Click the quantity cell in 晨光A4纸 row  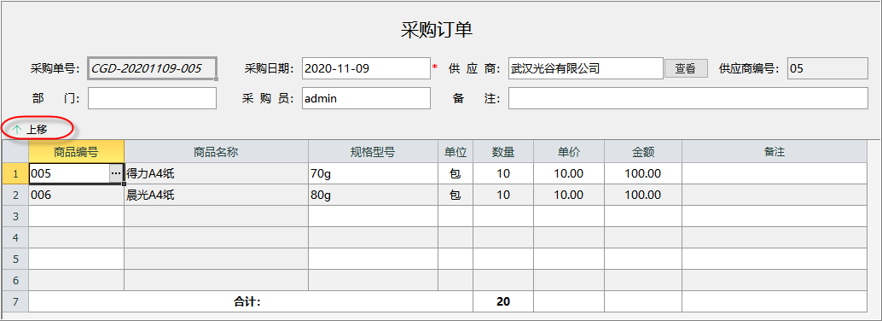pyautogui.click(x=503, y=195)
